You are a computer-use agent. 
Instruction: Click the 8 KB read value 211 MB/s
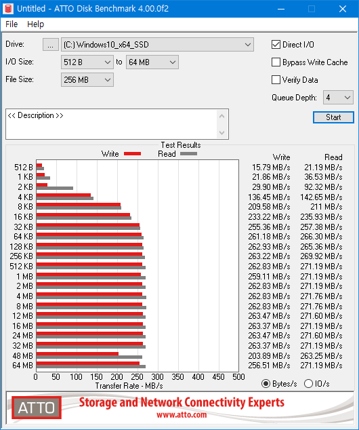(326, 207)
